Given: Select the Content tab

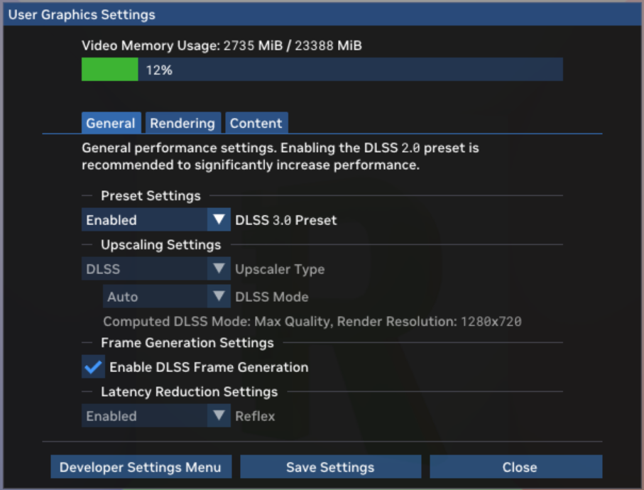Looking at the screenshot, I should click(x=256, y=123).
